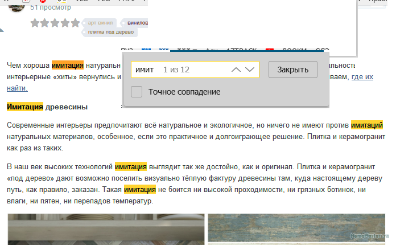The width and height of the screenshot is (396, 245).
Task: Click the 17TRACK bookmark
Action: (x=240, y=51)
